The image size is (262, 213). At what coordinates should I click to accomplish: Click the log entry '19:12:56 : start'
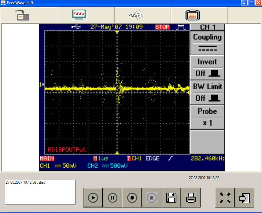click(x=25, y=182)
